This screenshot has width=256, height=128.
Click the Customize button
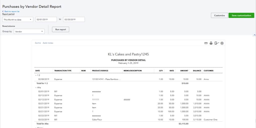[219, 15]
